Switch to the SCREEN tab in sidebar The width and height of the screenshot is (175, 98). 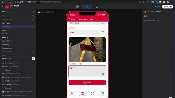point(5,59)
